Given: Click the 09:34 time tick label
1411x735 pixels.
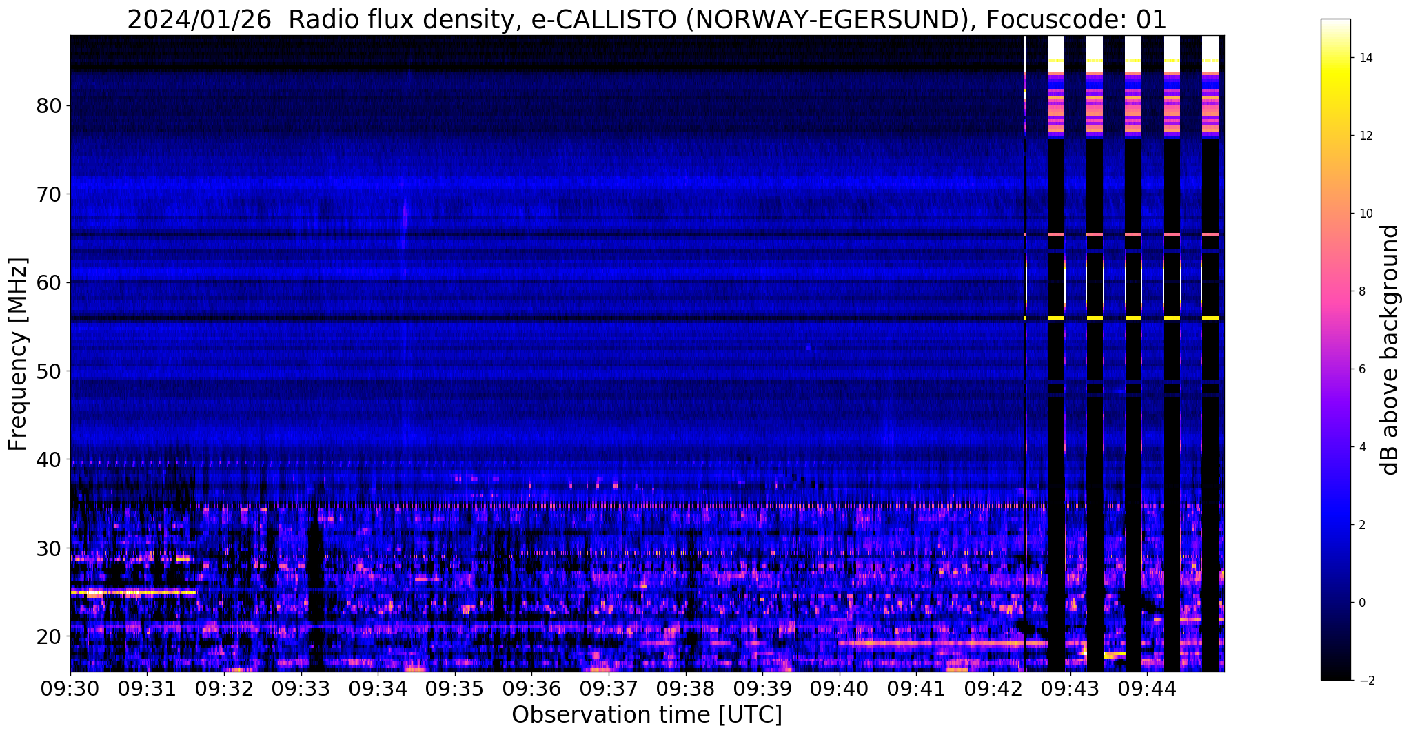Looking at the screenshot, I should click(x=378, y=687).
